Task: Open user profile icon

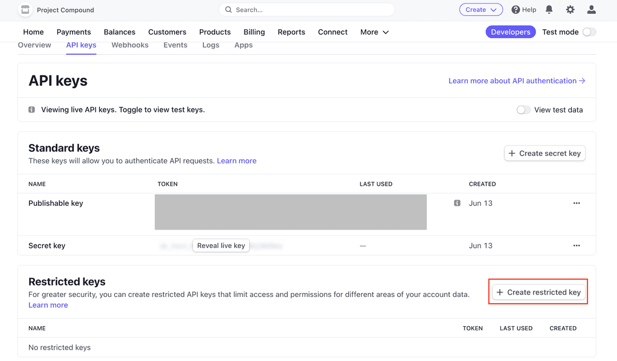Action: click(x=591, y=10)
